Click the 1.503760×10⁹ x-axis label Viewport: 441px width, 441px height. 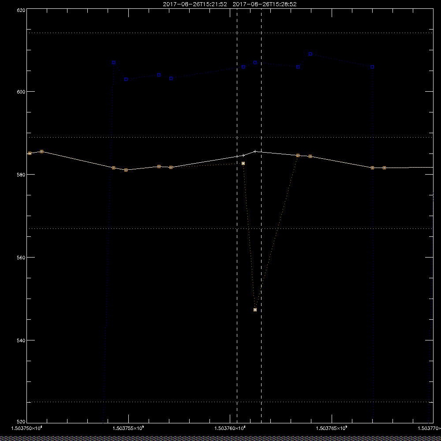point(230,428)
